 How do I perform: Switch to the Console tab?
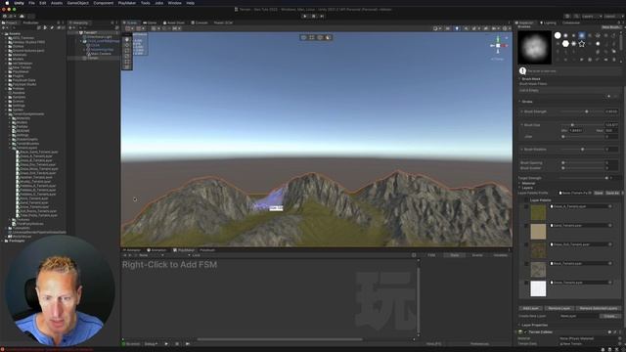(200, 22)
